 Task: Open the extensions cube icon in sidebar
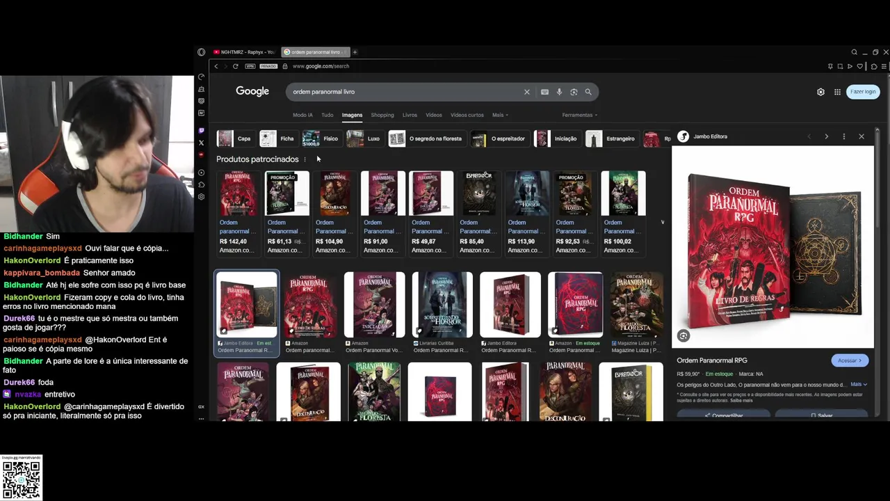pyautogui.click(x=201, y=184)
